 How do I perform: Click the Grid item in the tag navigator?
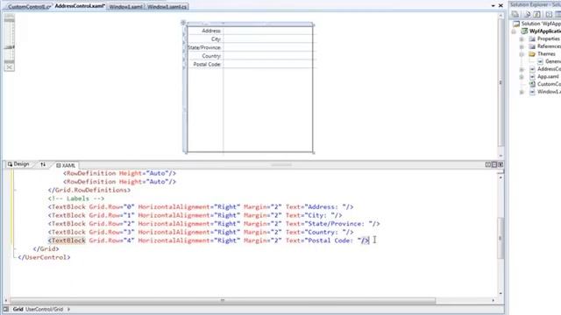[x=18, y=309]
